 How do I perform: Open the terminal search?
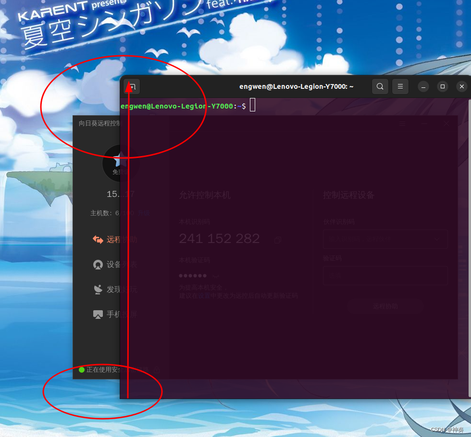click(x=380, y=86)
